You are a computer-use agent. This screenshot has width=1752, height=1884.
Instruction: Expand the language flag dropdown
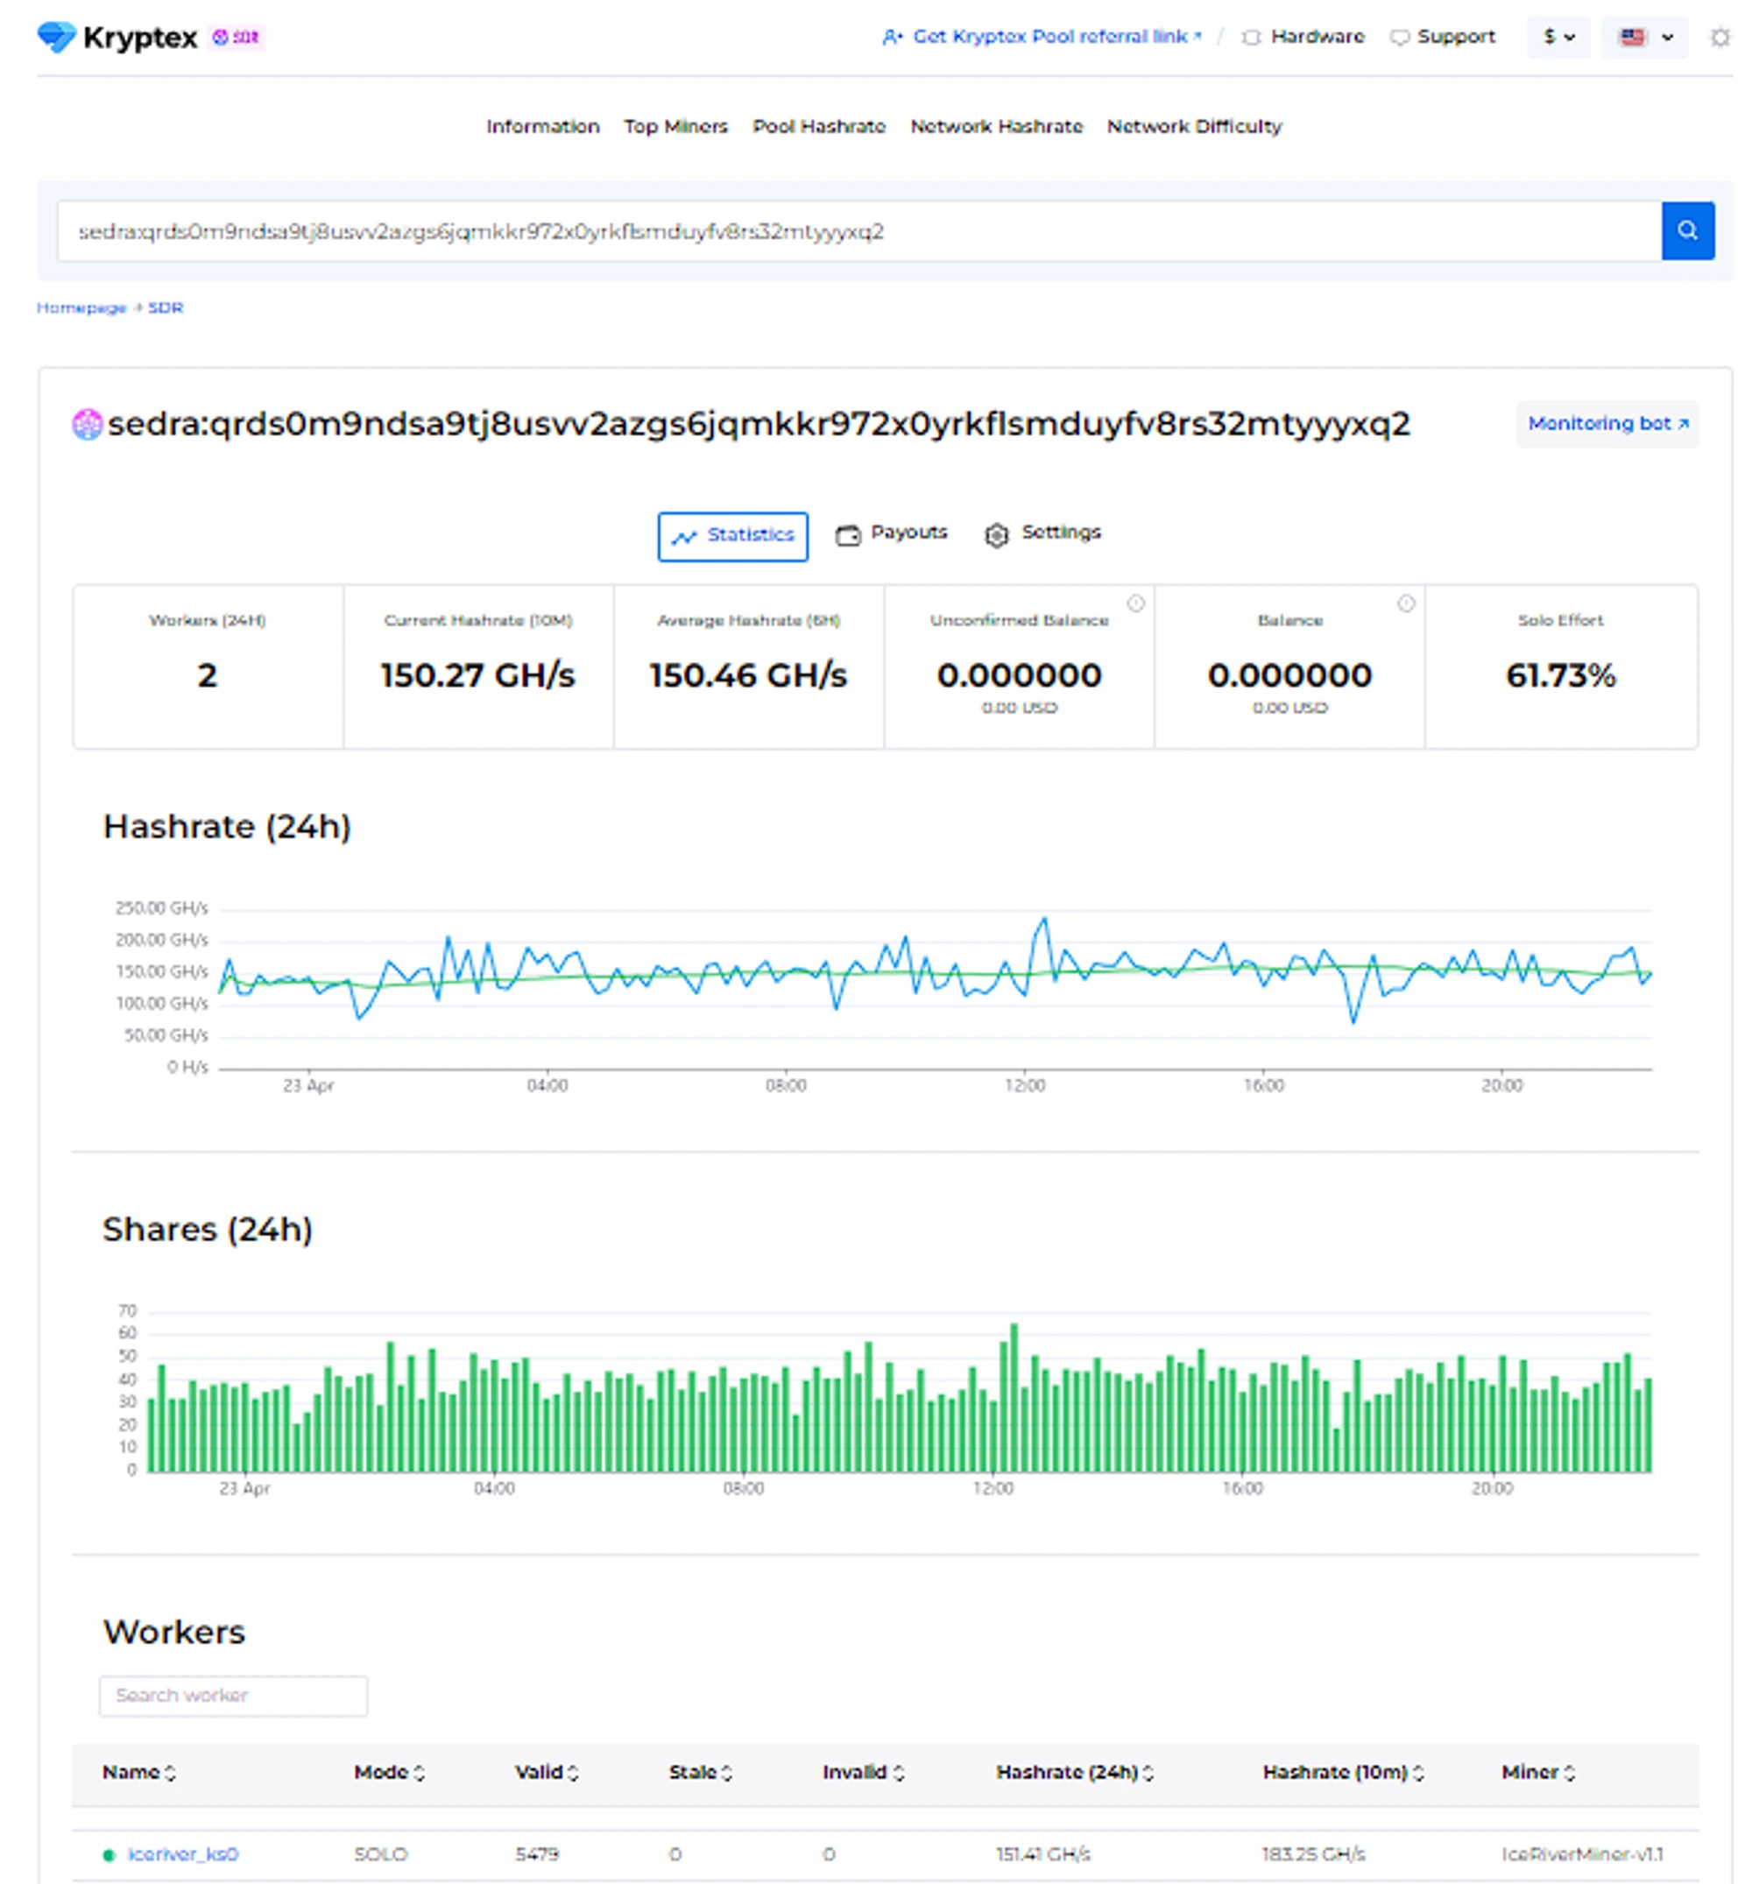pyautogui.click(x=1644, y=37)
